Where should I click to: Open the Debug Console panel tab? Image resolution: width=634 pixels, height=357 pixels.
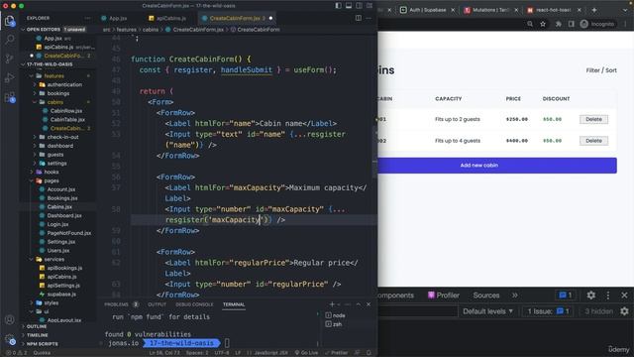(194, 304)
